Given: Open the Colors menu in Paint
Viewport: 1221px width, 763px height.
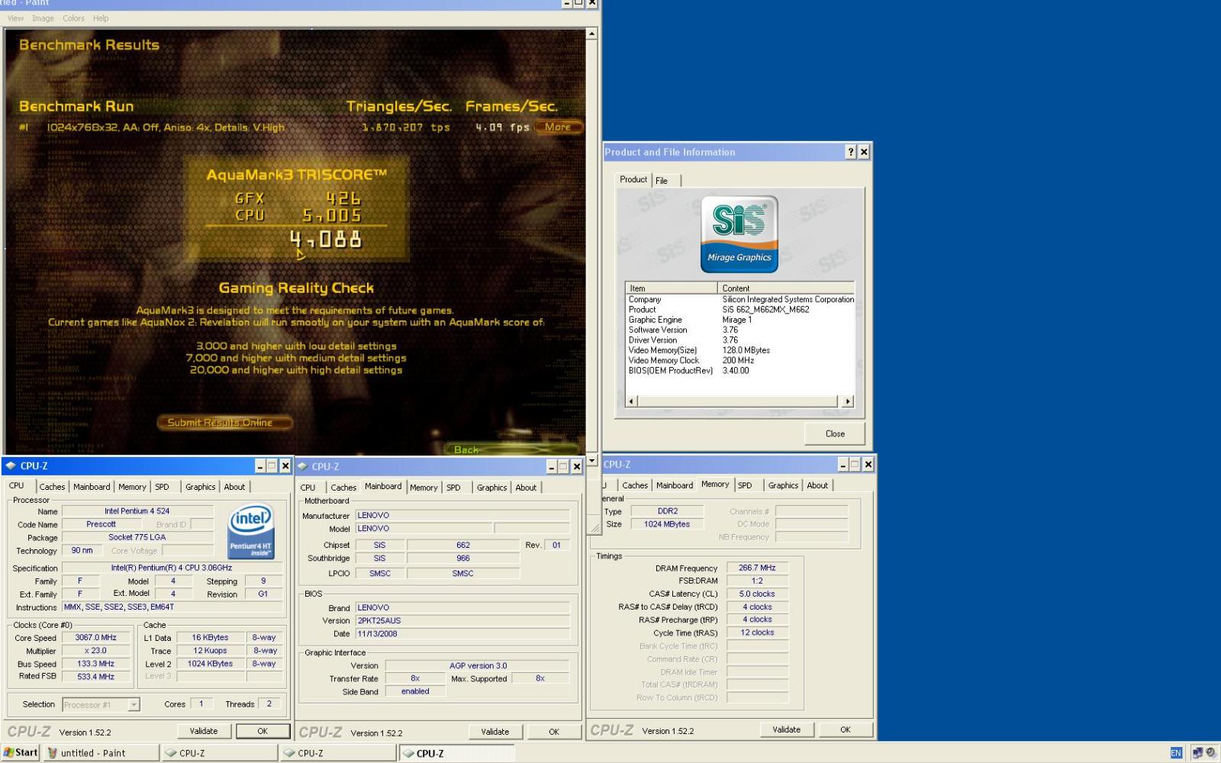Looking at the screenshot, I should (73, 18).
